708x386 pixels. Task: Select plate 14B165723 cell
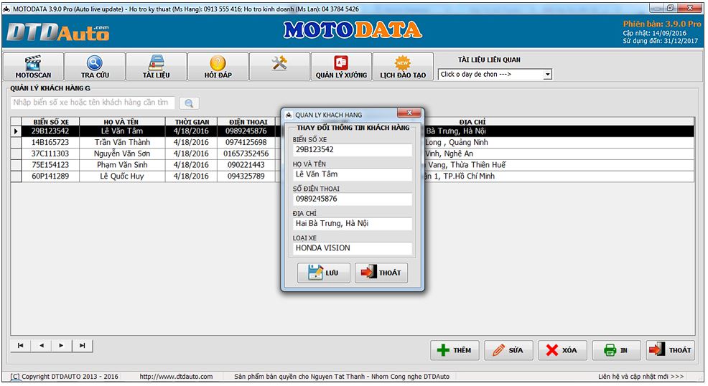(x=50, y=143)
